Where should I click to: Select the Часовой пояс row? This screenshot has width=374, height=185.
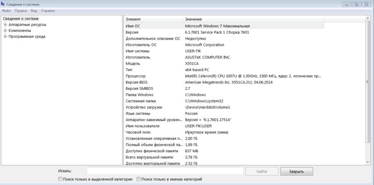[224, 132]
